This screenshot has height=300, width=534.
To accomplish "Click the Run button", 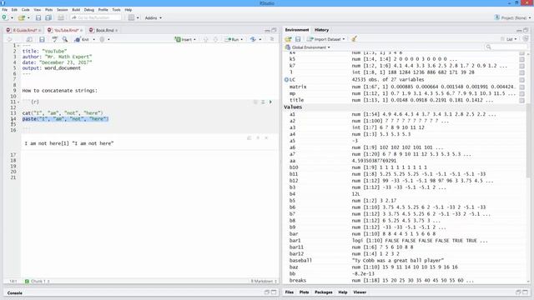I will pyautogui.click(x=232, y=39).
